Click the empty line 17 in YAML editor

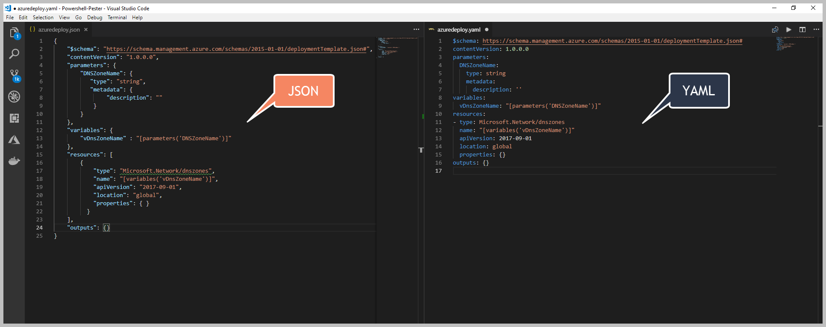click(614, 171)
